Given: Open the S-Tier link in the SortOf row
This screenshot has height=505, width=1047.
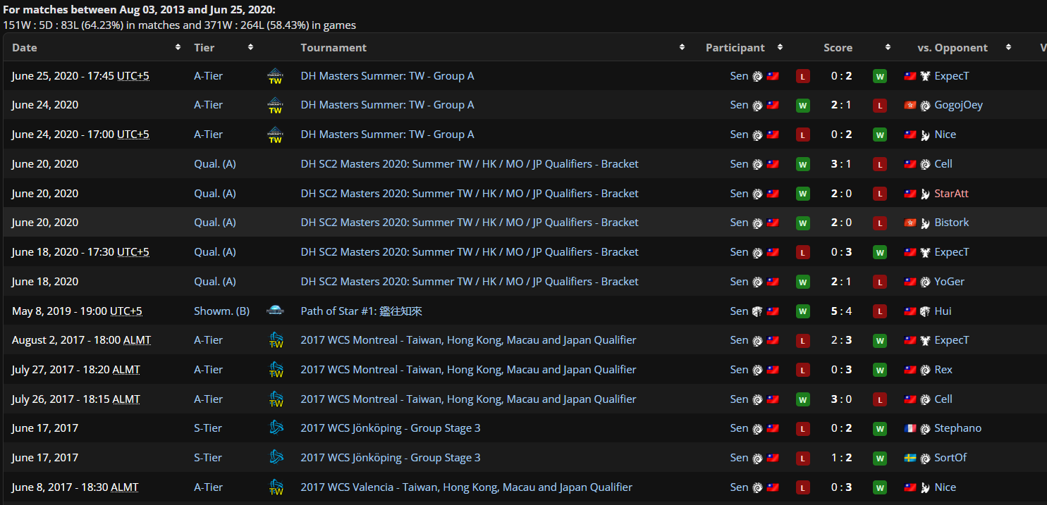Looking at the screenshot, I should 208,458.
